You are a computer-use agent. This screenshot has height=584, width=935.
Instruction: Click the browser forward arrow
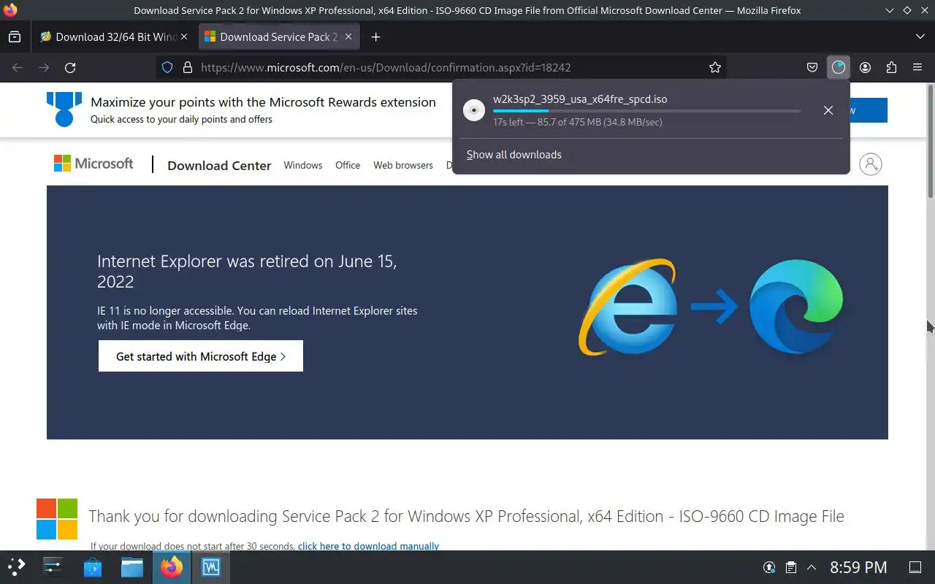pos(44,67)
